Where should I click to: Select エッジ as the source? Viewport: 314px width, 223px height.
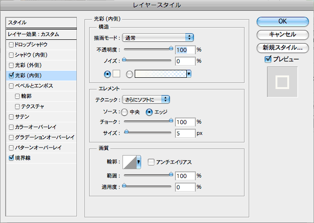point(149,112)
